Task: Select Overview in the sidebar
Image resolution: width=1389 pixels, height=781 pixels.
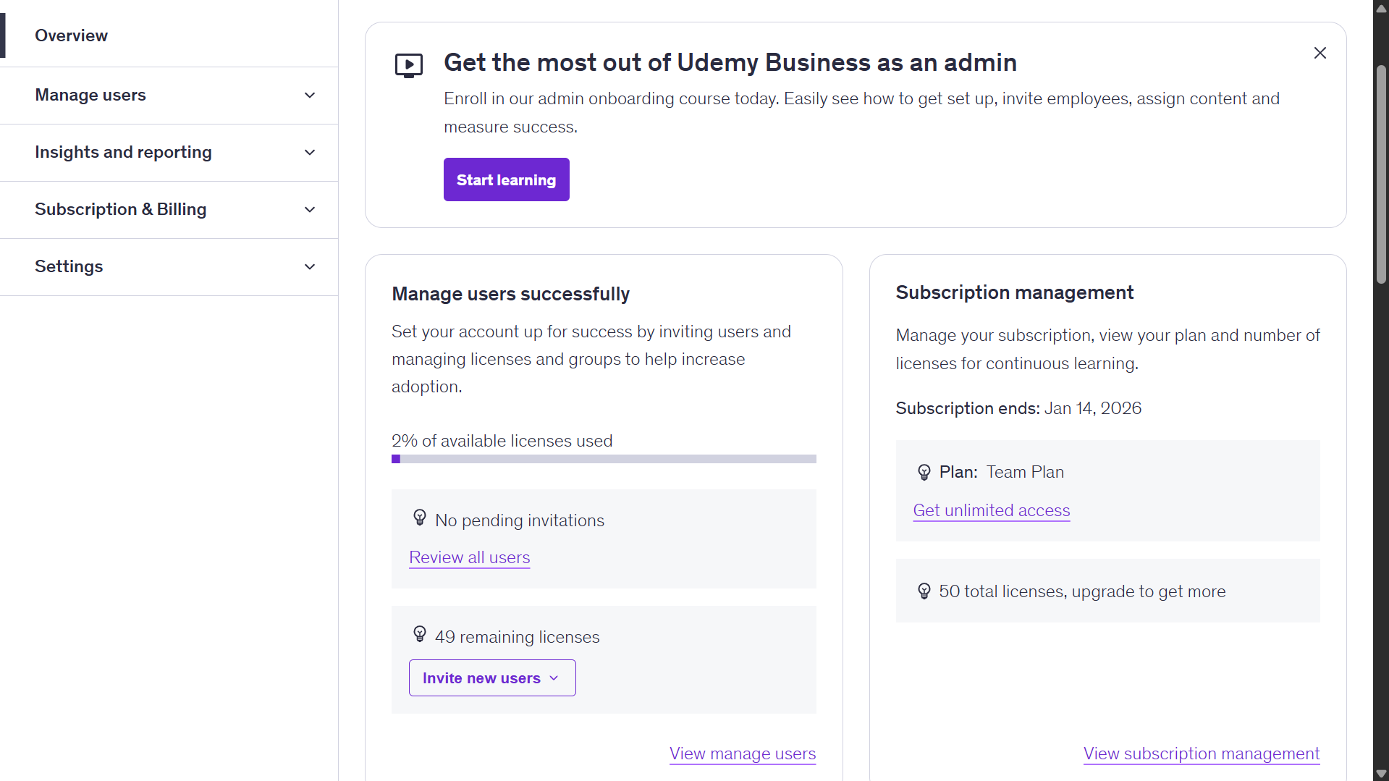Action: (x=71, y=35)
